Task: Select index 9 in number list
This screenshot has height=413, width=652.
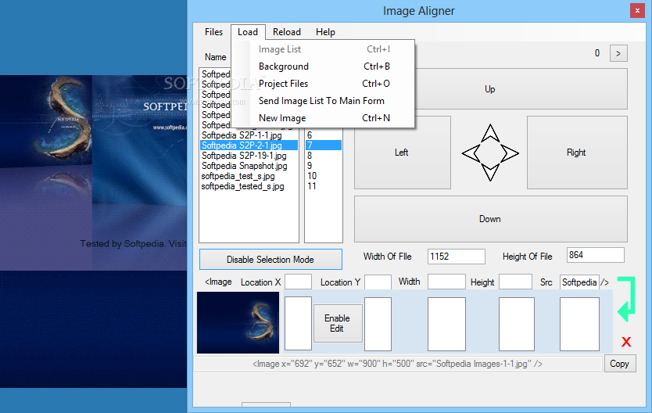Action: 324,166
